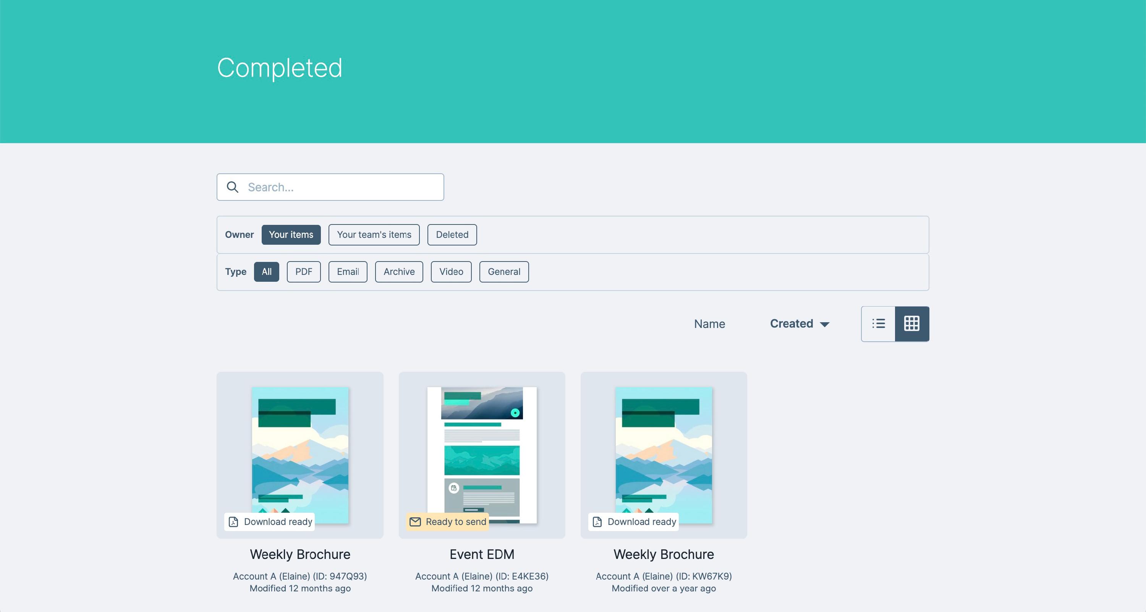Click into the Search field
Screen dimensions: 1146x612
tap(343, 187)
